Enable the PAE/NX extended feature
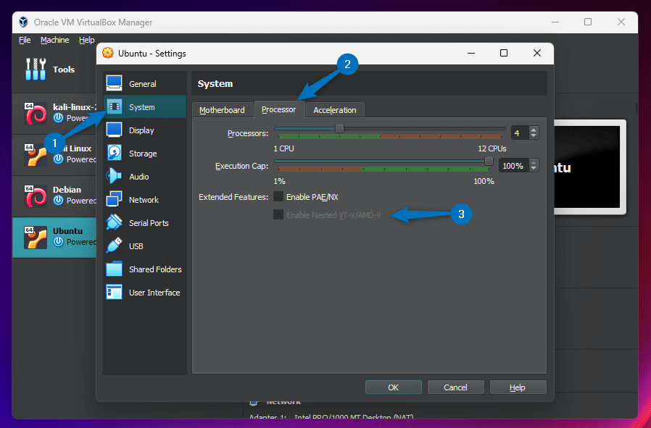The width and height of the screenshot is (651, 428). (278, 196)
